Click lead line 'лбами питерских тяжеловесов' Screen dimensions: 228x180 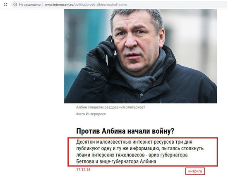click(x=132, y=155)
